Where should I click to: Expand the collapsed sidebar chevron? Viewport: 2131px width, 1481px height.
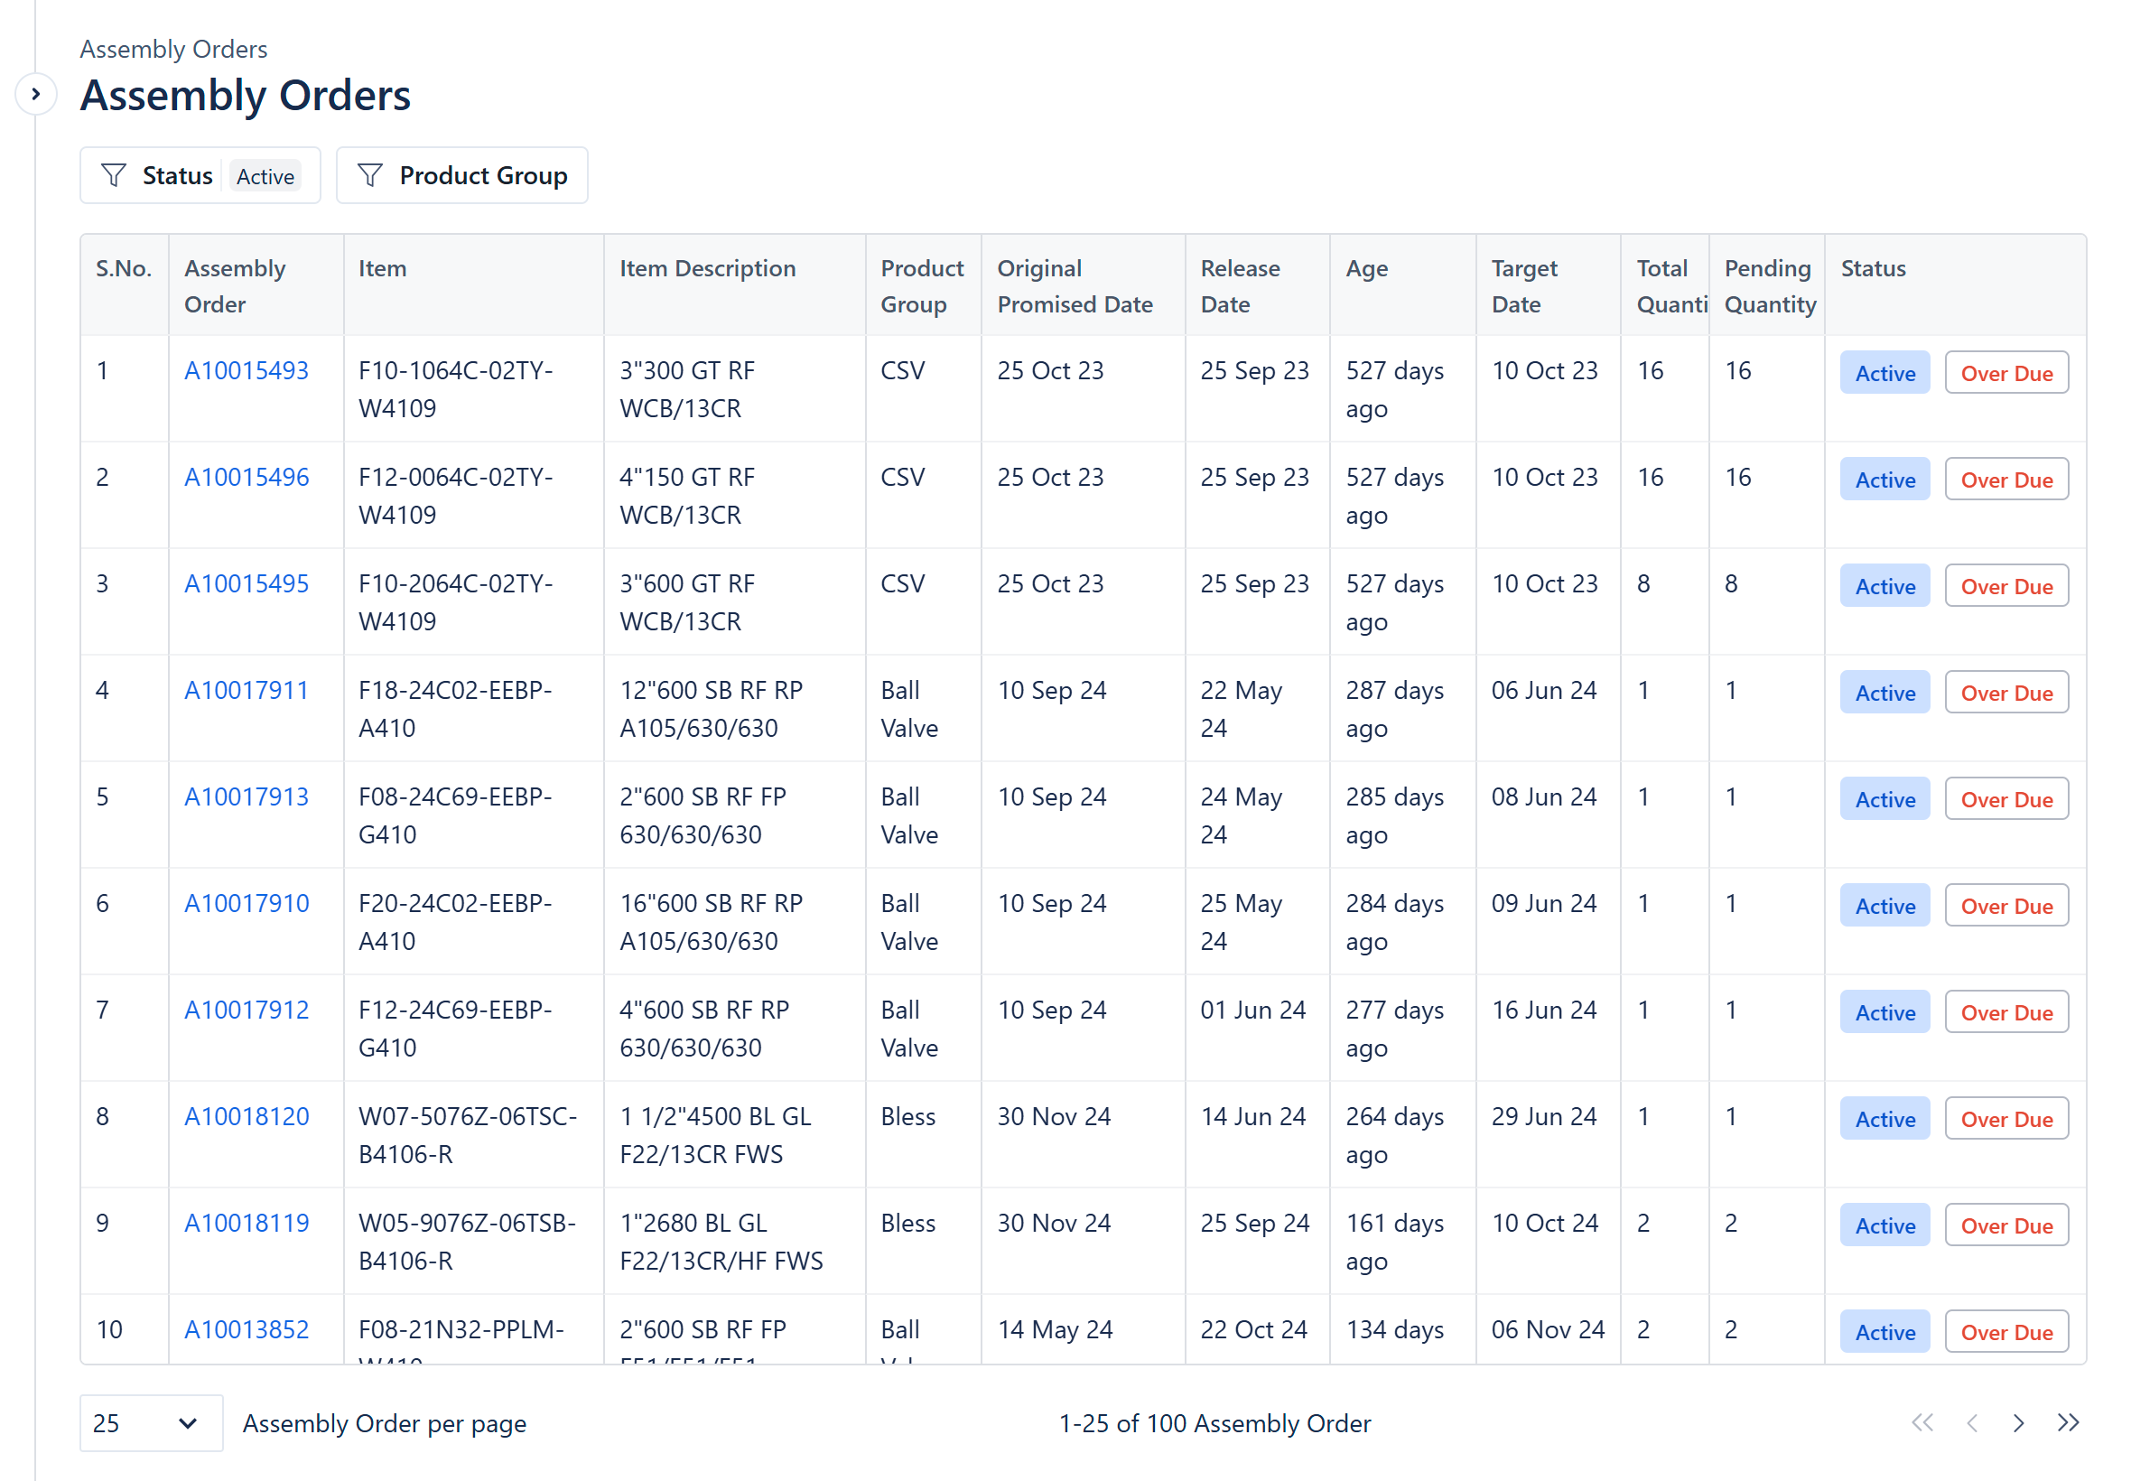[x=35, y=94]
